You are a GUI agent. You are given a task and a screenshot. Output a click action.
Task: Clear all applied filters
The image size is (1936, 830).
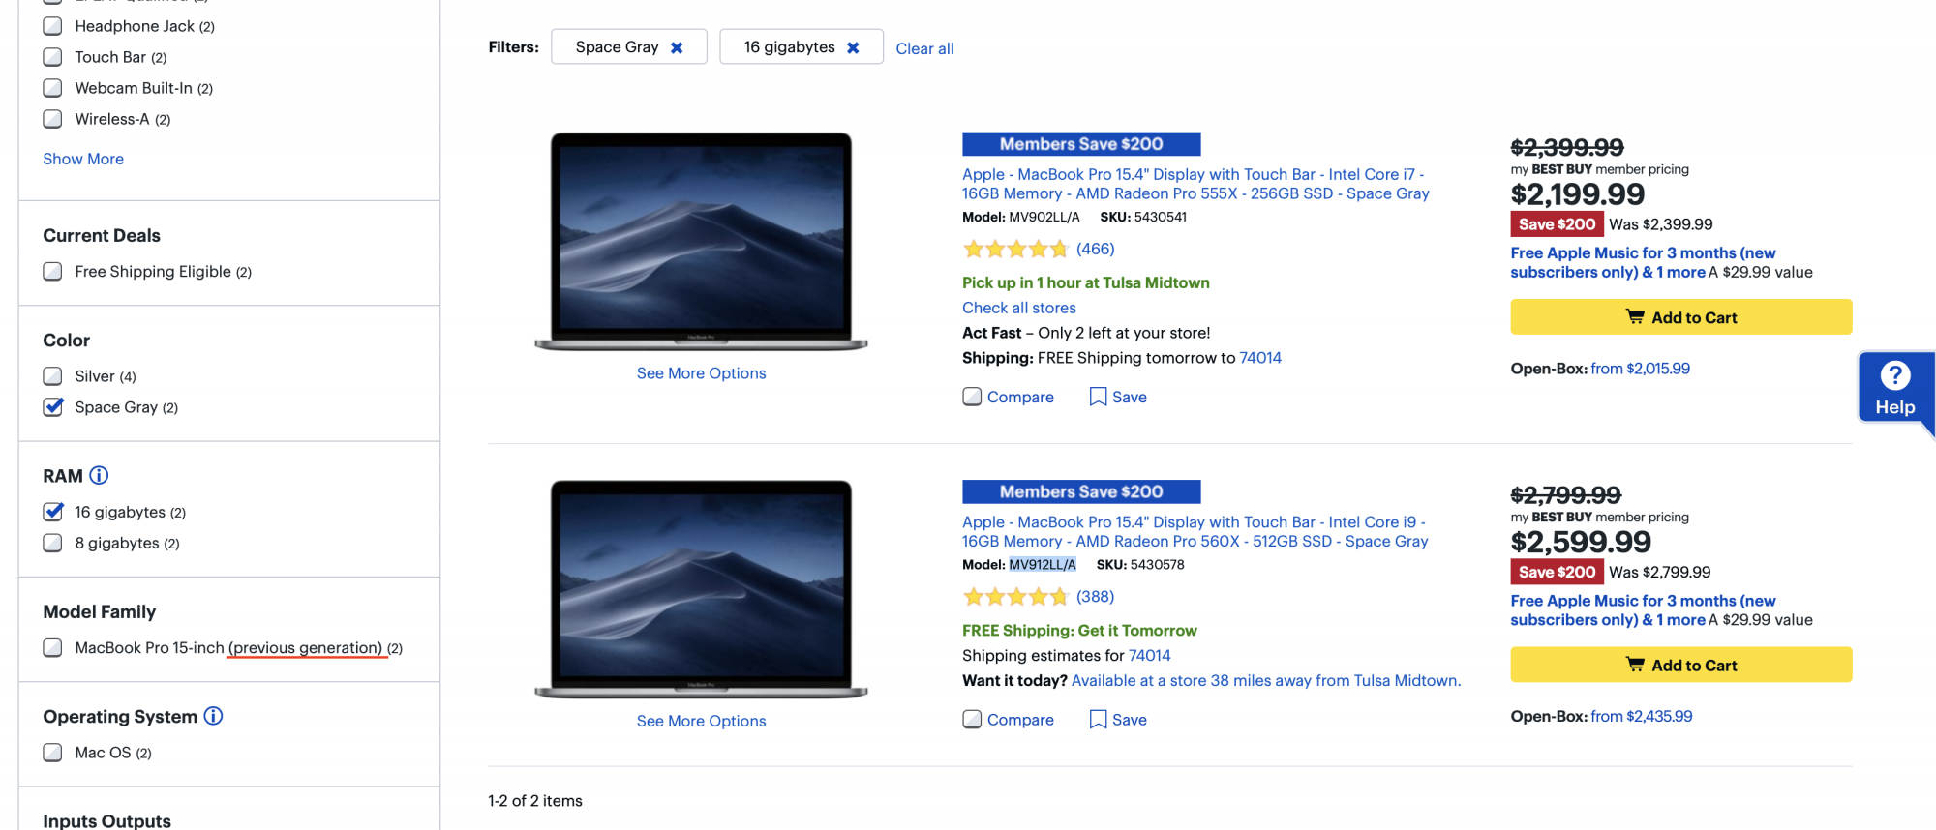pos(924,48)
